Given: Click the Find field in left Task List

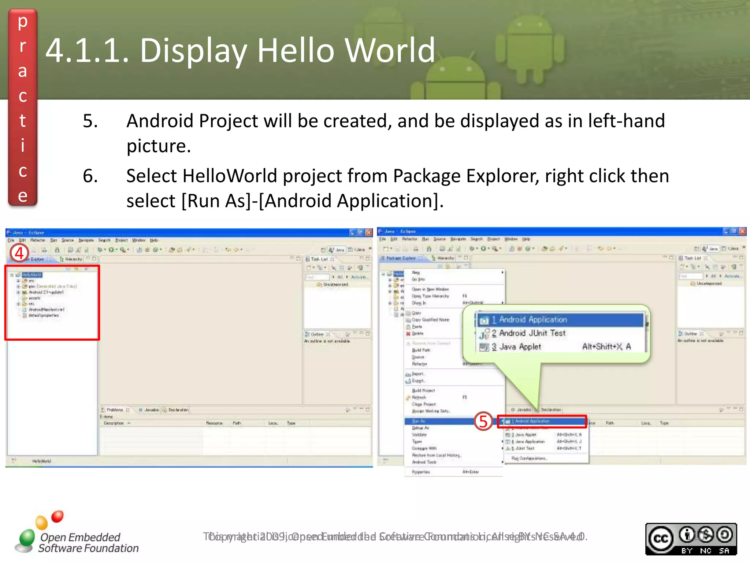Looking at the screenshot, I should (317, 277).
